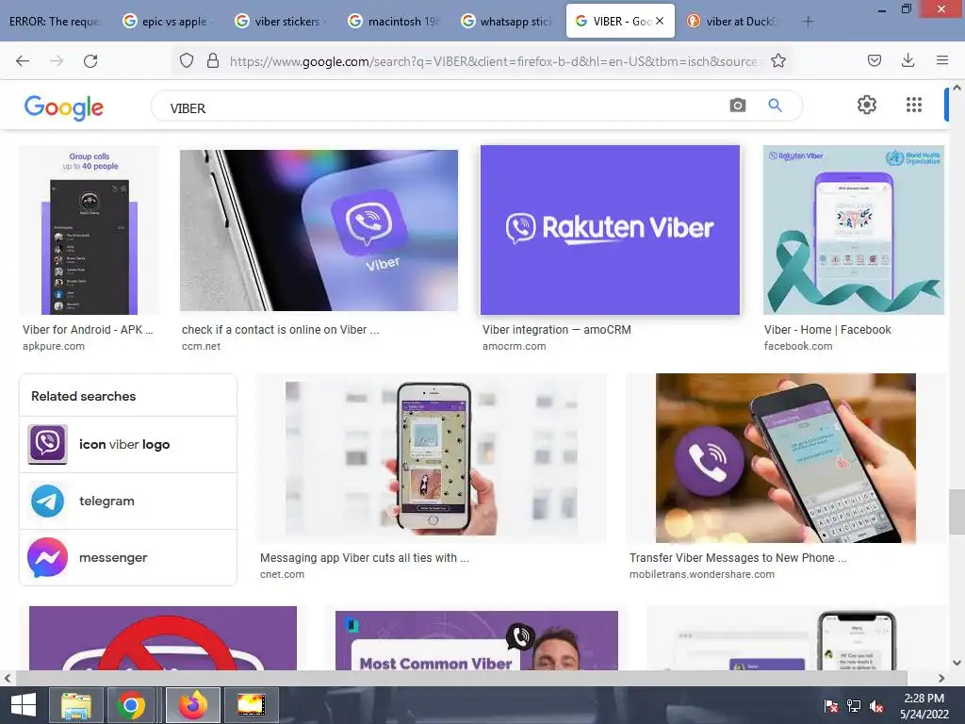Screen dimensions: 965x724
Task: Click the scroll right arrow
Action: (x=941, y=678)
